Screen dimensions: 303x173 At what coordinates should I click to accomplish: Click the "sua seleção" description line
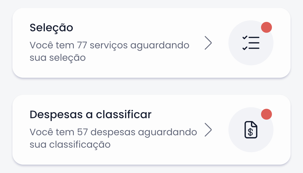click(57, 58)
